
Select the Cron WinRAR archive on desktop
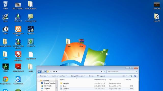[x=81, y=43]
